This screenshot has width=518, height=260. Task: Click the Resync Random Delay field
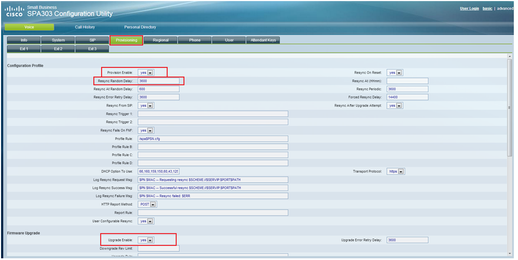158,81
